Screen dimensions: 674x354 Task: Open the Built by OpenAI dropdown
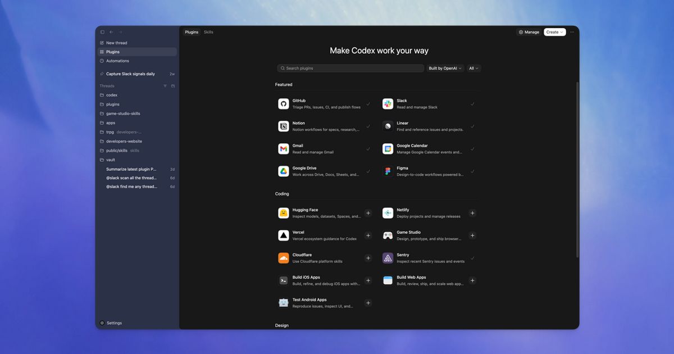click(445, 68)
